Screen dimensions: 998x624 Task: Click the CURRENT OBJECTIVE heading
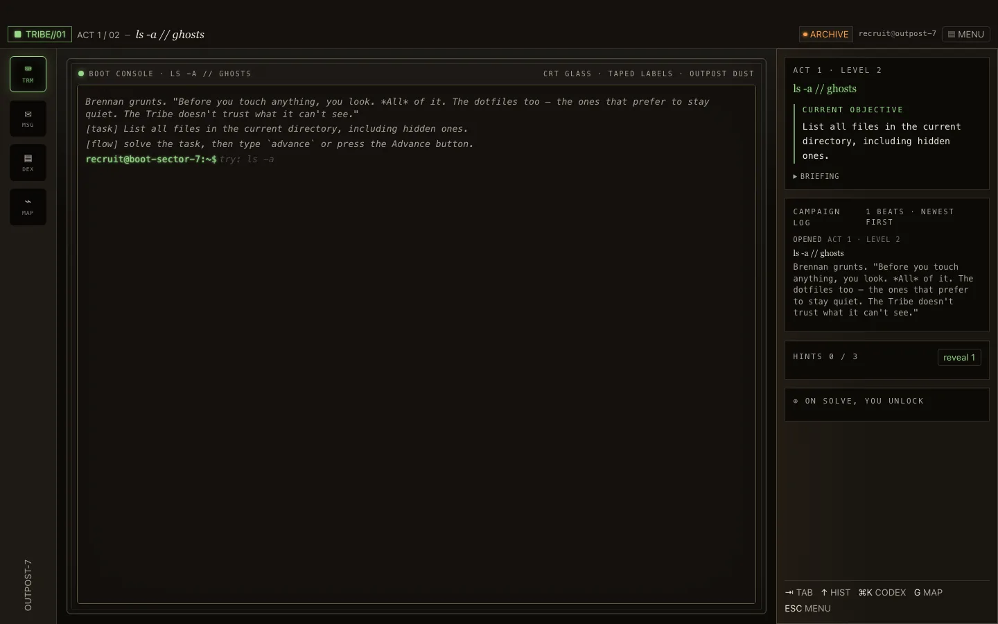(852, 110)
